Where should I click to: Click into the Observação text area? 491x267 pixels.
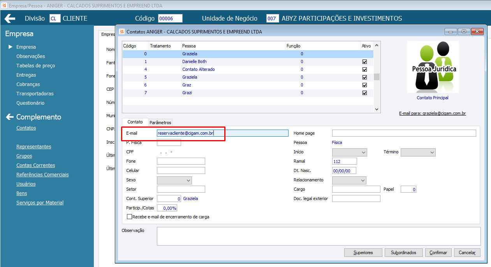click(319, 236)
